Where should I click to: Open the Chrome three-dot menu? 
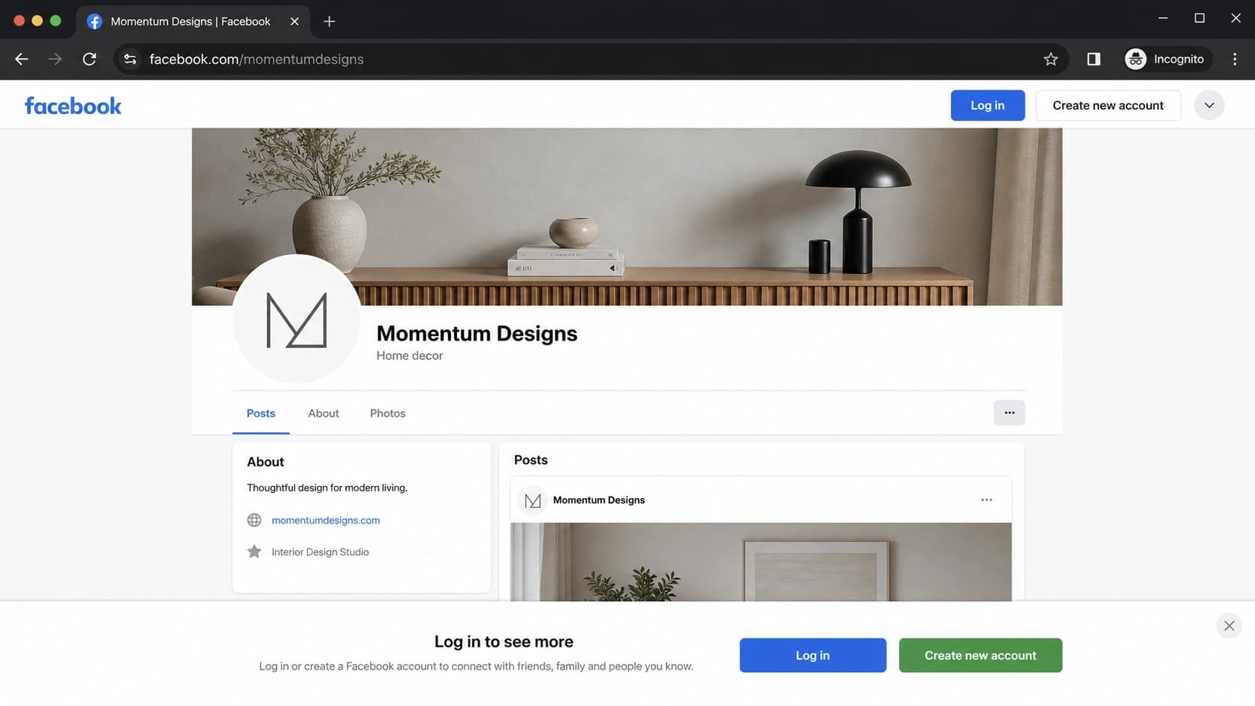1235,59
